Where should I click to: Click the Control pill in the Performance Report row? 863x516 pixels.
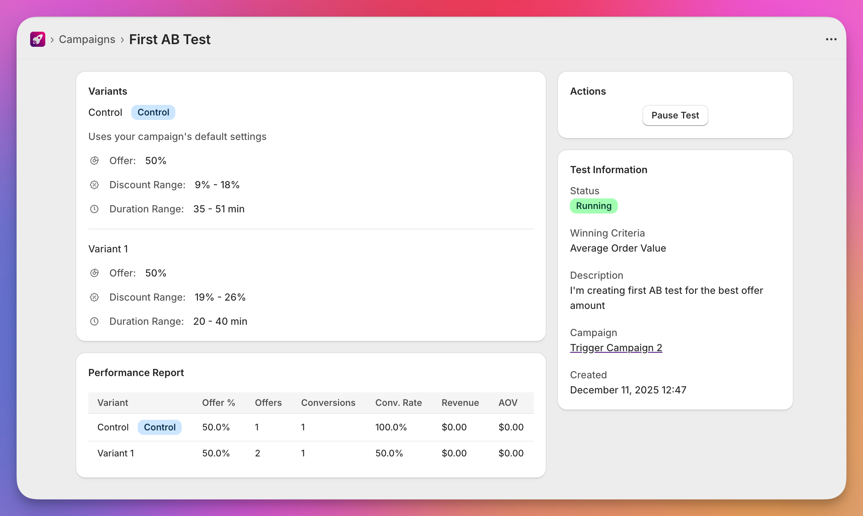(x=160, y=427)
